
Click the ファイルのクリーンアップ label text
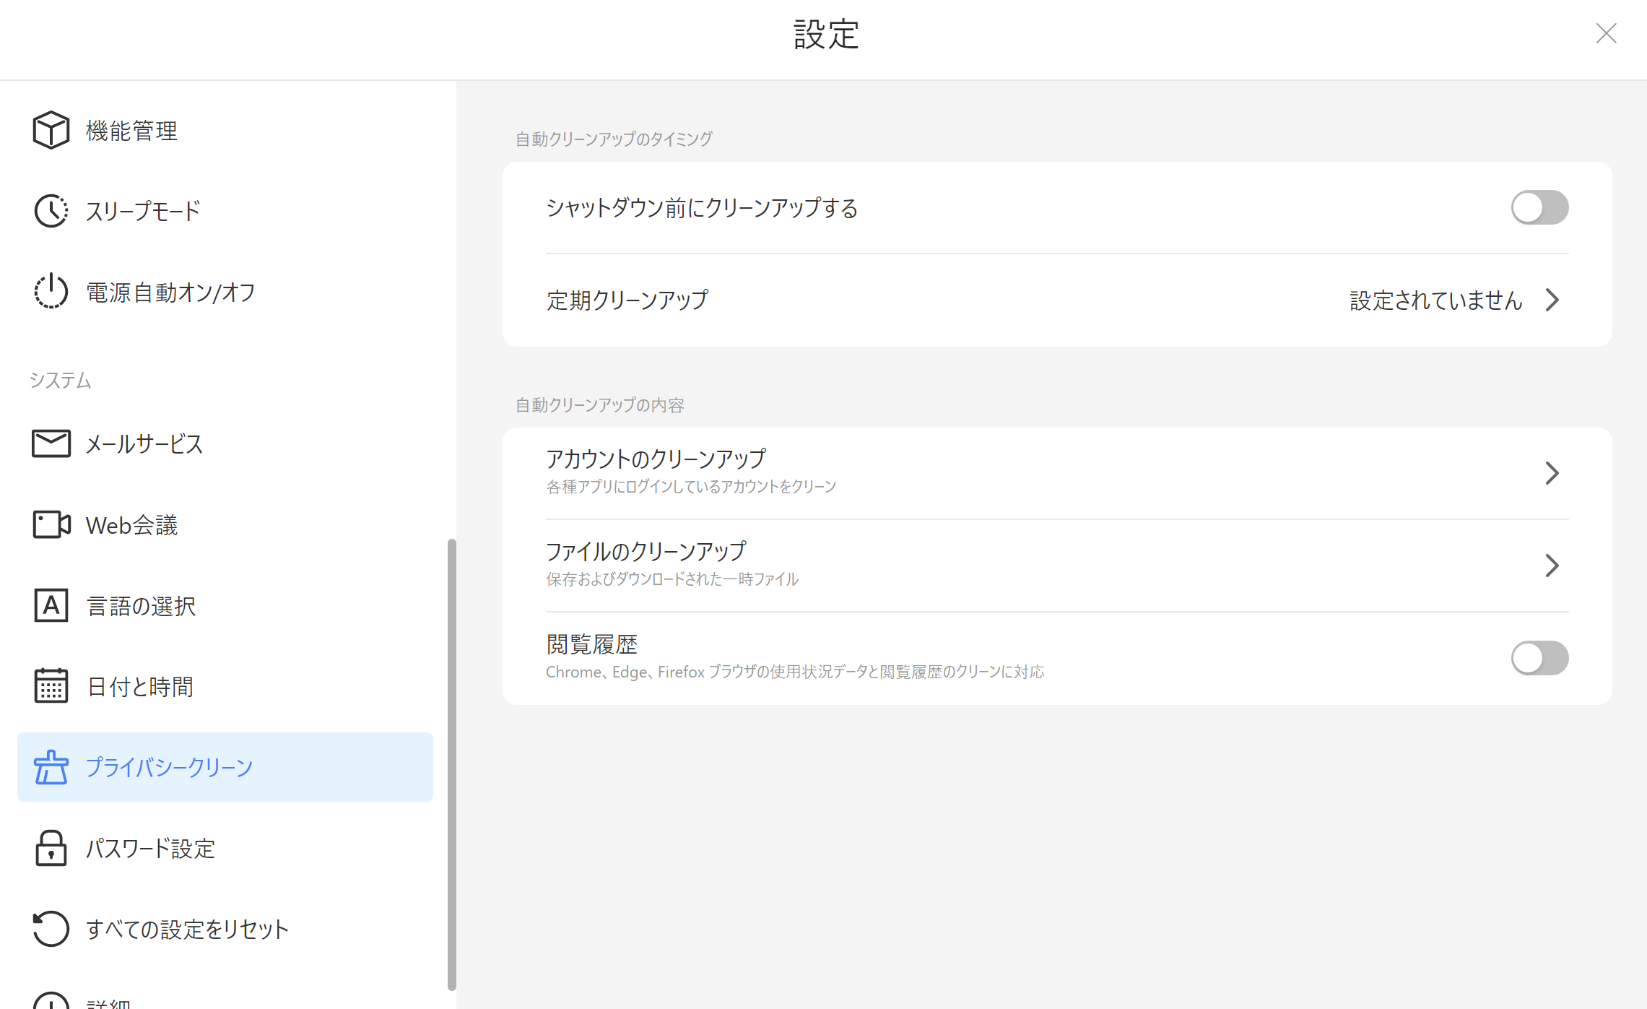(646, 552)
